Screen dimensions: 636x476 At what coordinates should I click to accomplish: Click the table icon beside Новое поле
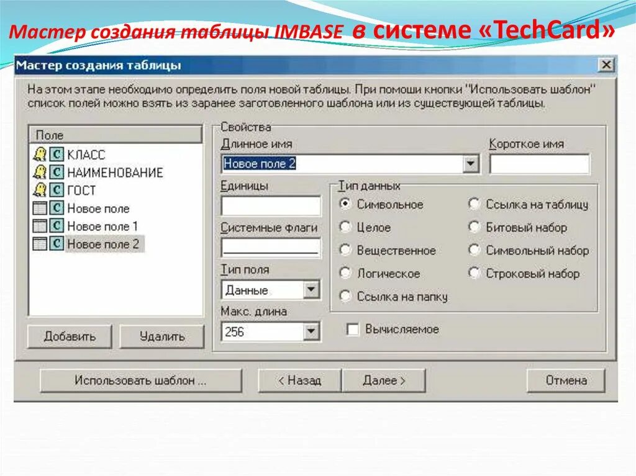40,208
